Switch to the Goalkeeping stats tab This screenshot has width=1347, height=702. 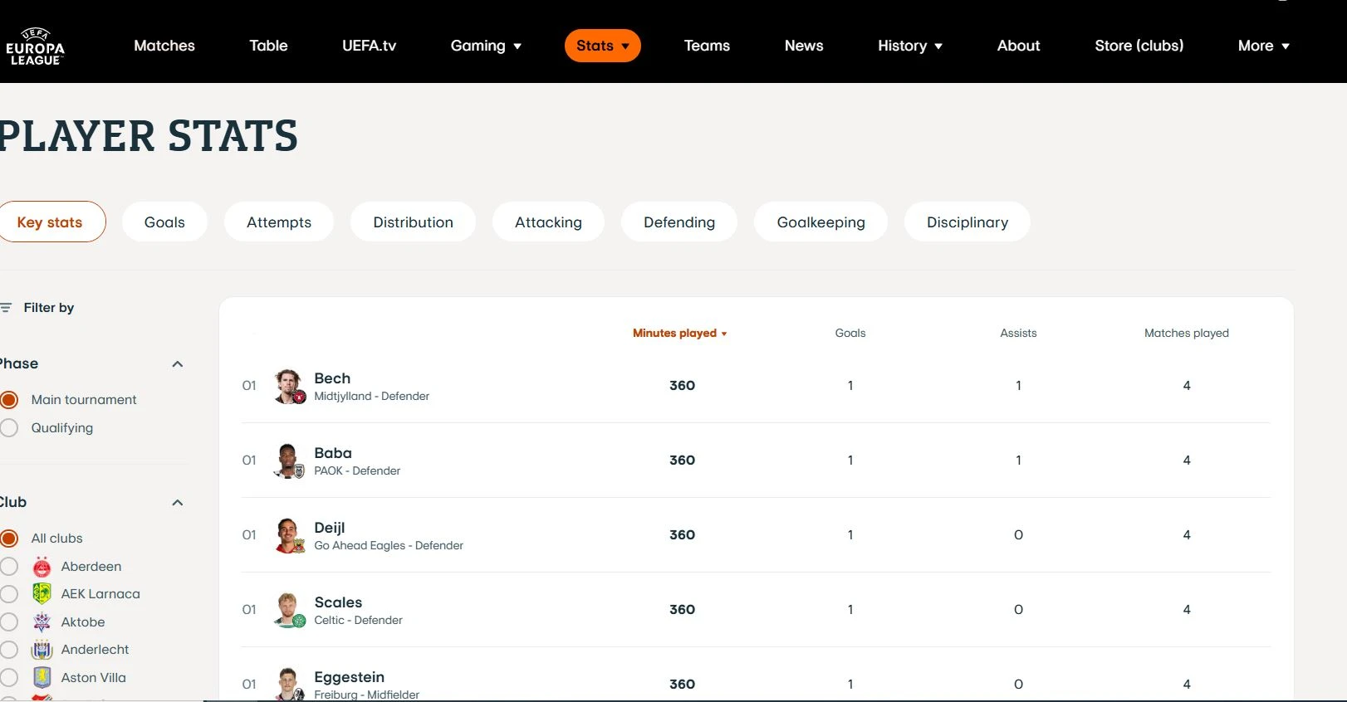coord(820,222)
